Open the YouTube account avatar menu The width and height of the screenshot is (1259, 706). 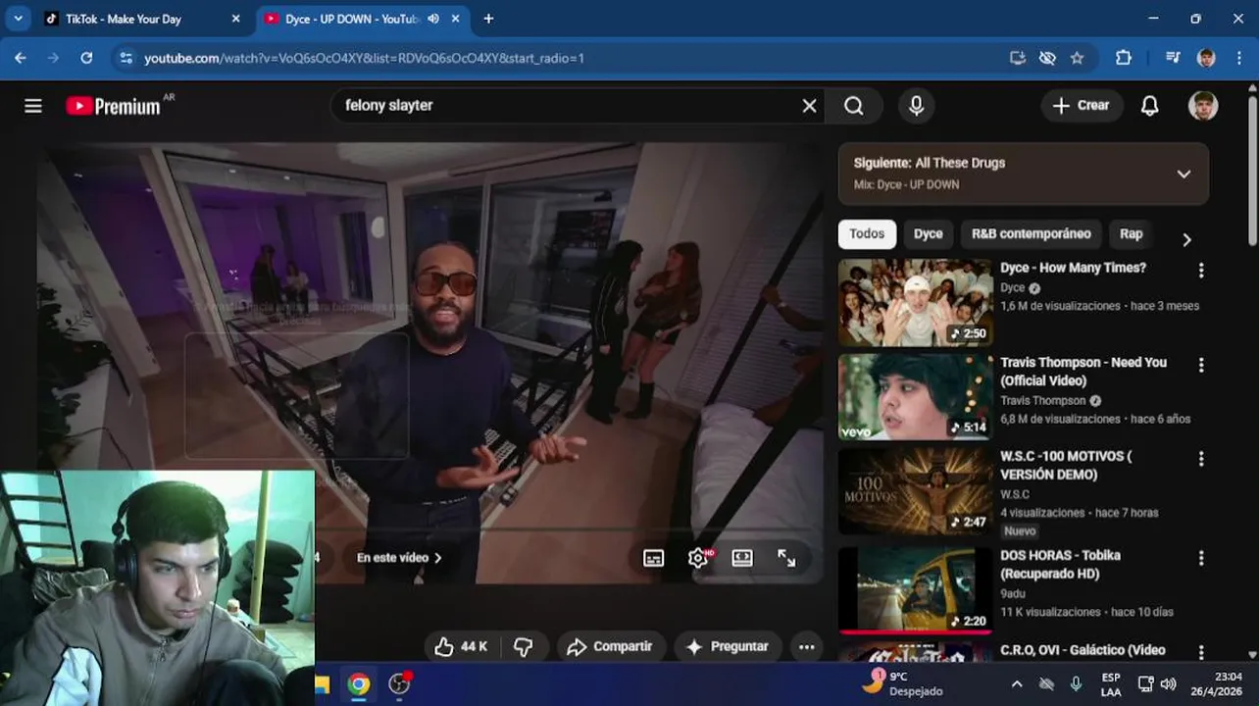click(1203, 106)
